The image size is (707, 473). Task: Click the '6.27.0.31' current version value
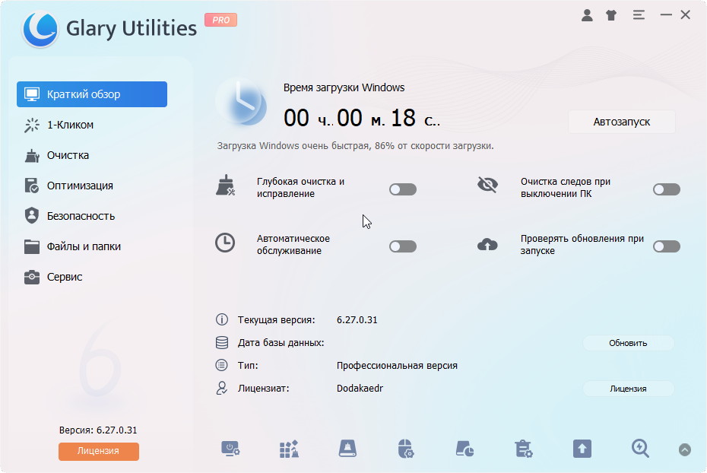[x=357, y=319]
